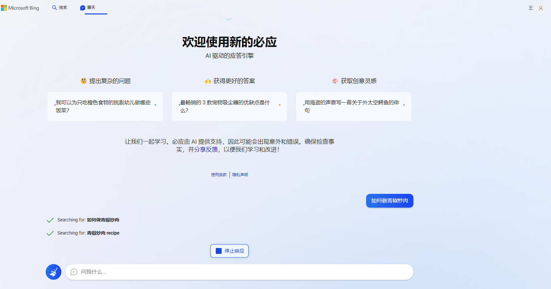This screenshot has width=551, height=289.
Task: Click the blue chat icon next to 聊天
Action: point(83,8)
